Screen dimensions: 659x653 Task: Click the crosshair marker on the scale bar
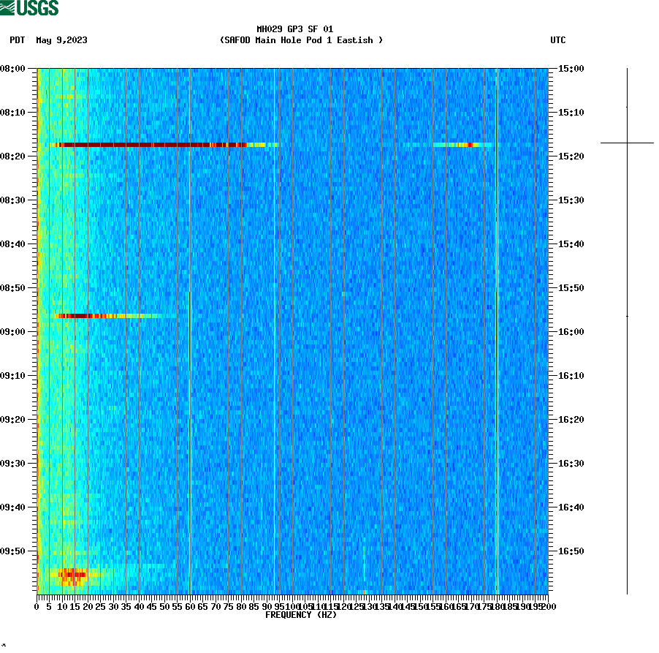[x=626, y=143]
